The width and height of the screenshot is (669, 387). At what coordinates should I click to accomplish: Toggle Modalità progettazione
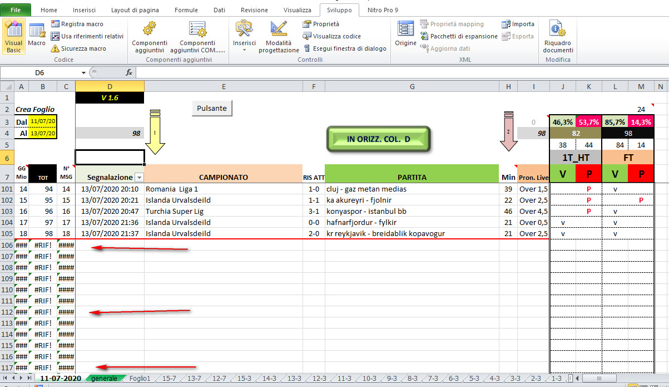point(279,37)
